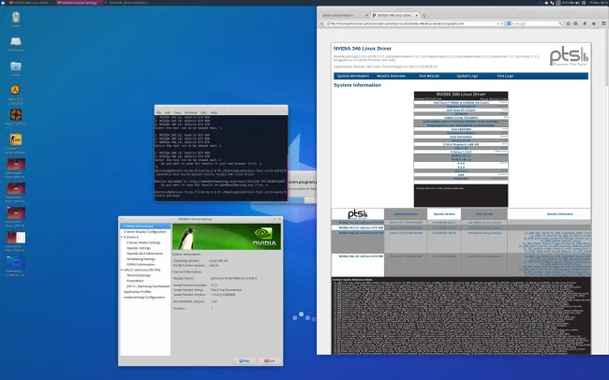
Task: Click the network icon in the system tray
Action: 552,2
